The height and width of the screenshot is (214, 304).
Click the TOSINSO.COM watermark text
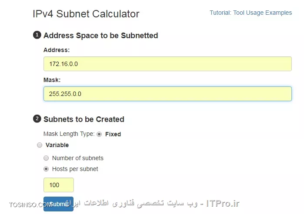(x=30, y=205)
